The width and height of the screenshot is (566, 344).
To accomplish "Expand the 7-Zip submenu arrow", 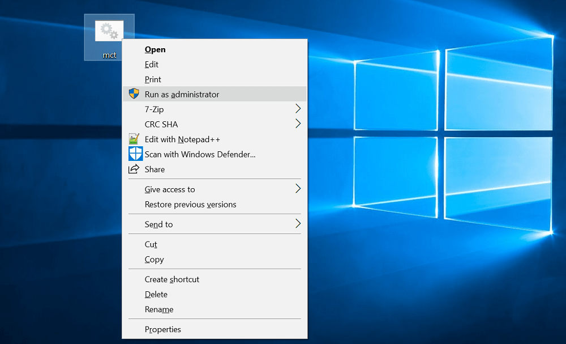I will coord(298,109).
